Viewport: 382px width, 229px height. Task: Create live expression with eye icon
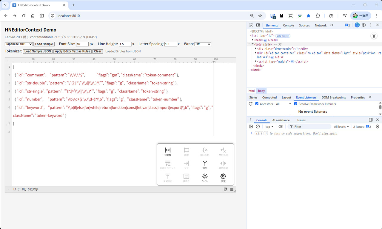(x=281, y=127)
